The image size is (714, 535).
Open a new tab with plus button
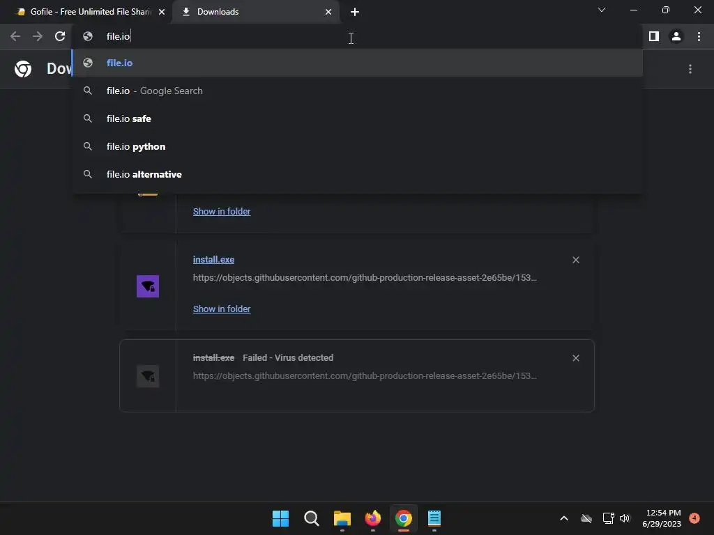click(355, 12)
